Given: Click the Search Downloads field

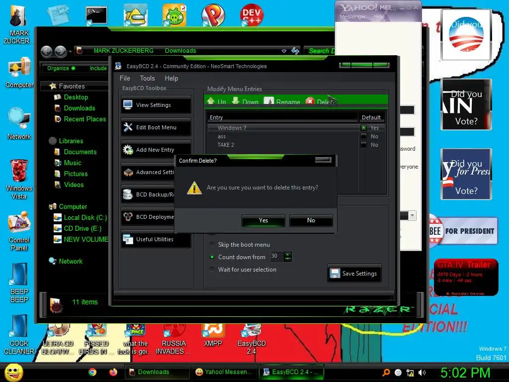Looking at the screenshot, I should [320, 51].
